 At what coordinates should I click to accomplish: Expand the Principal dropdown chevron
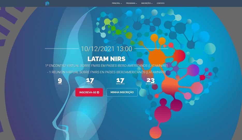121,3
